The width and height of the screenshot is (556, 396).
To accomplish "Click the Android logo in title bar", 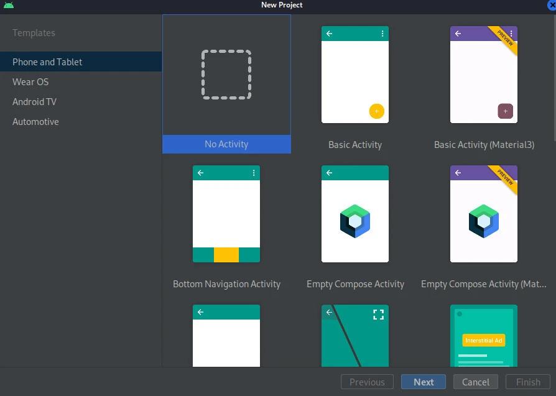I will (x=8, y=5).
